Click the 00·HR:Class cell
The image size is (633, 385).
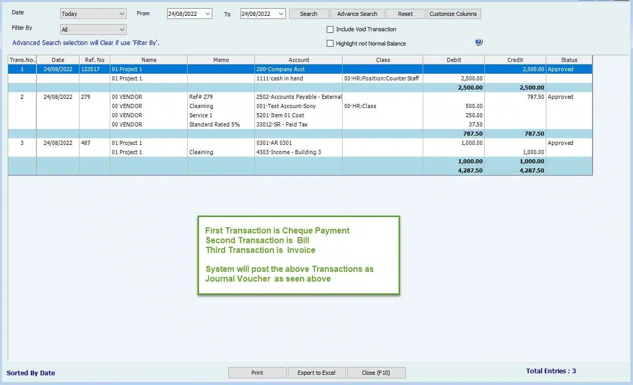coord(383,106)
